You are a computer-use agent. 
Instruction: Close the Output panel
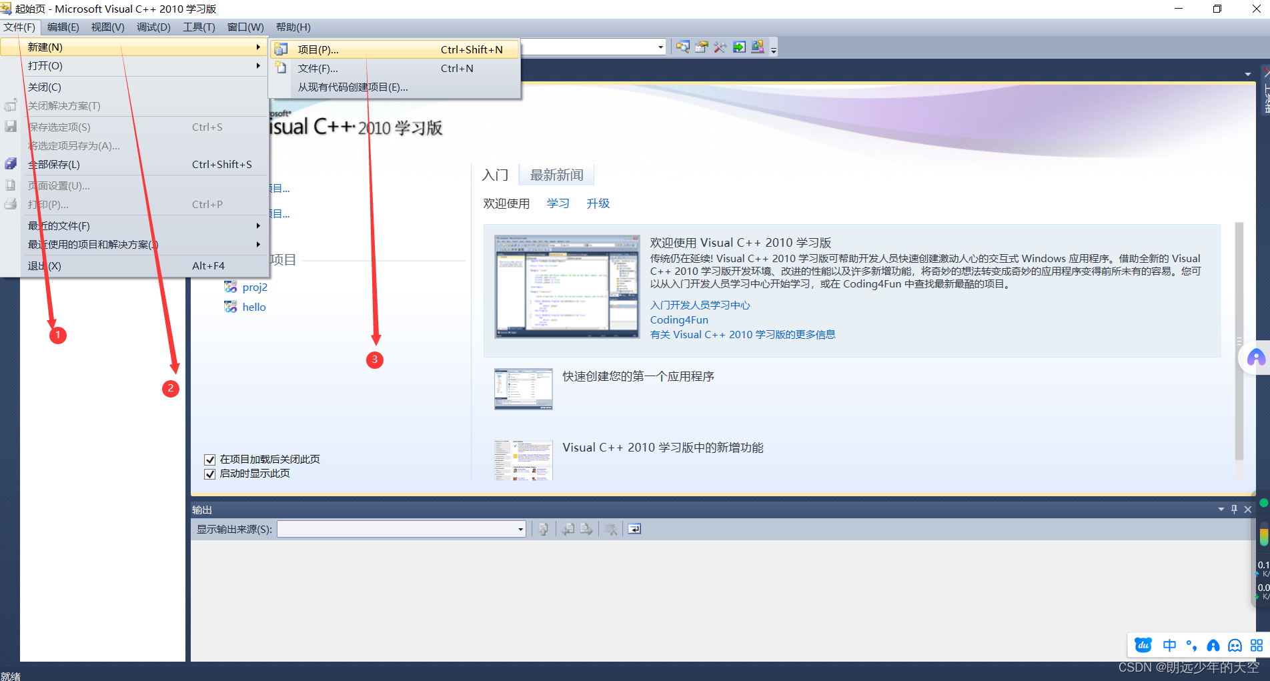[x=1248, y=510]
